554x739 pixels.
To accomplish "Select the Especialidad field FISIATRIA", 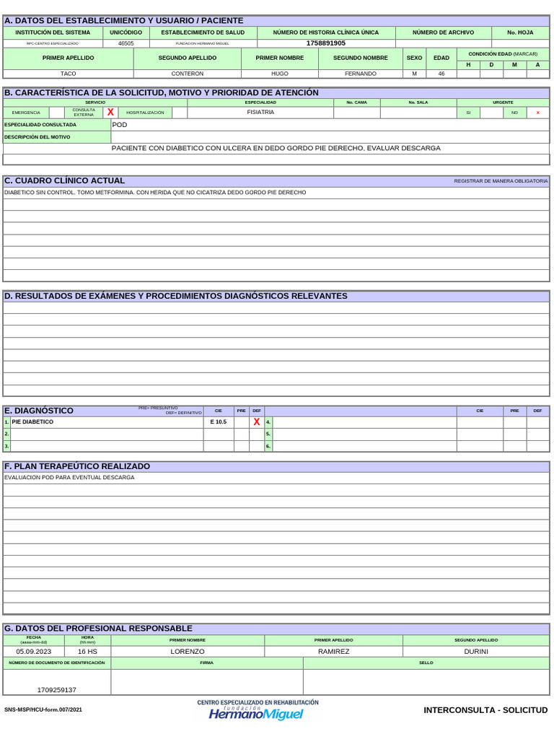I will (260, 113).
